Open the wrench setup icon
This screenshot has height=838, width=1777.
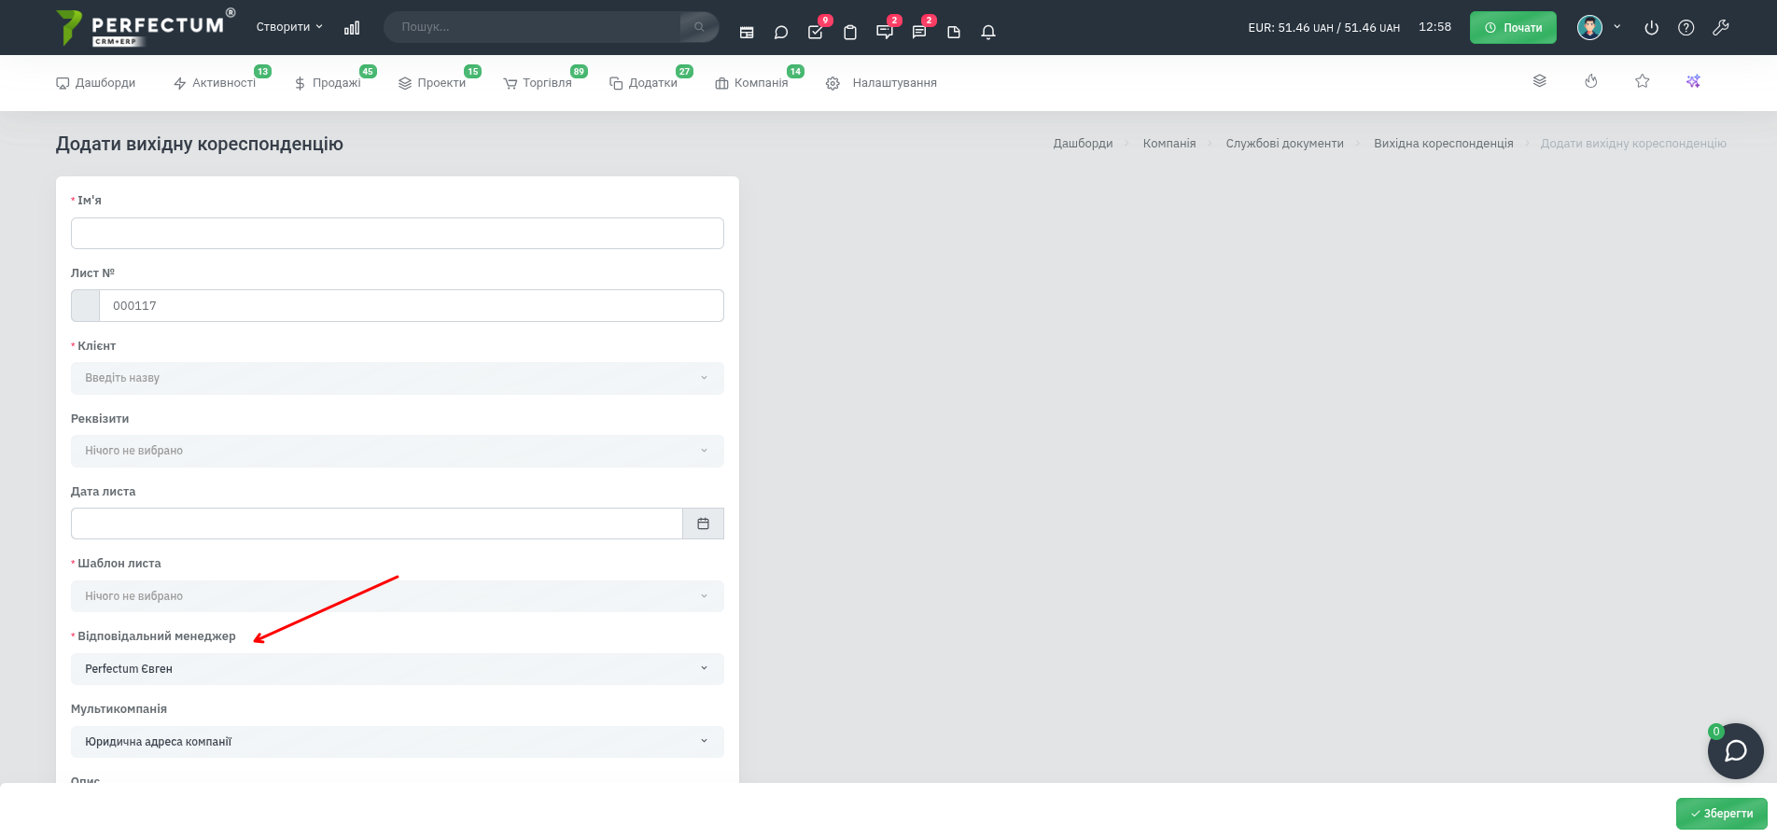point(1721,28)
